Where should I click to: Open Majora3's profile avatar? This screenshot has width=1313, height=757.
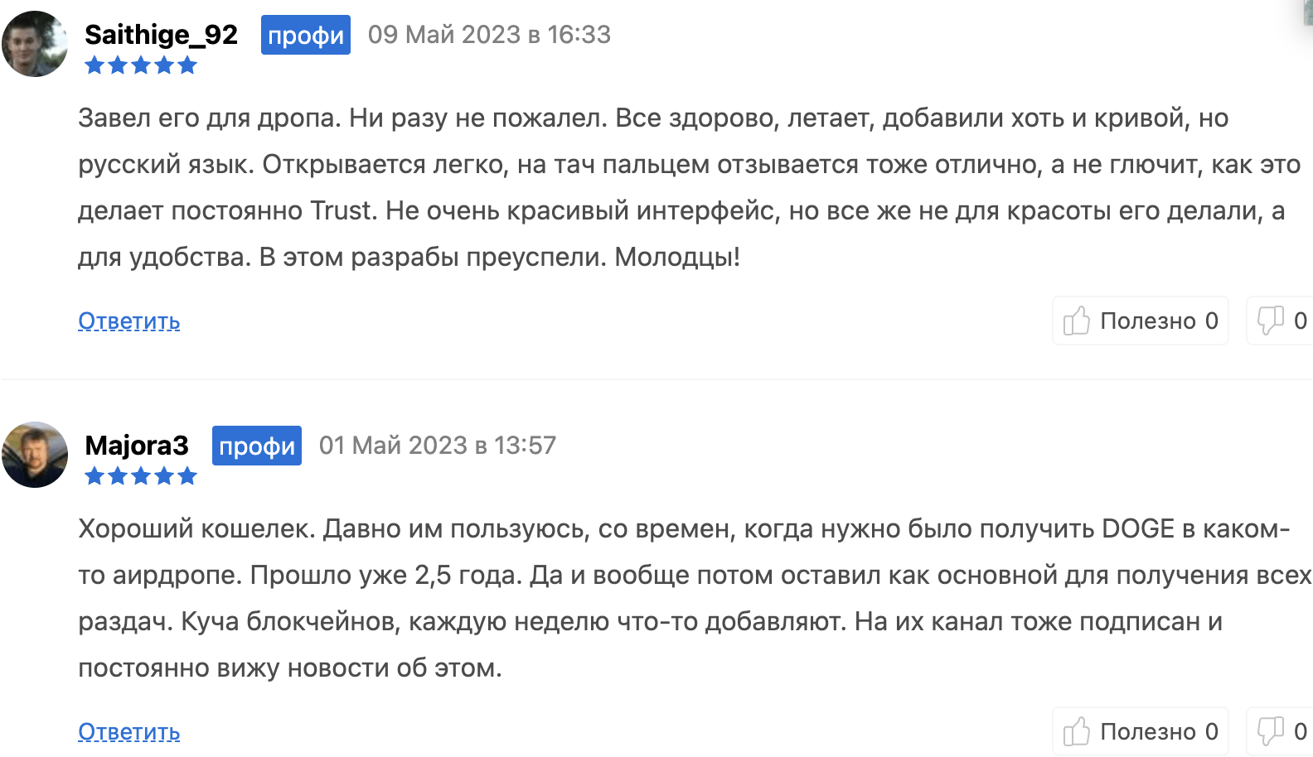[35, 456]
